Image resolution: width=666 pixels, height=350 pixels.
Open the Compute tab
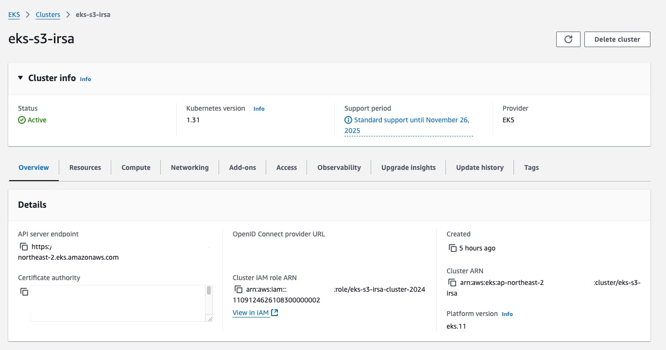(136, 167)
